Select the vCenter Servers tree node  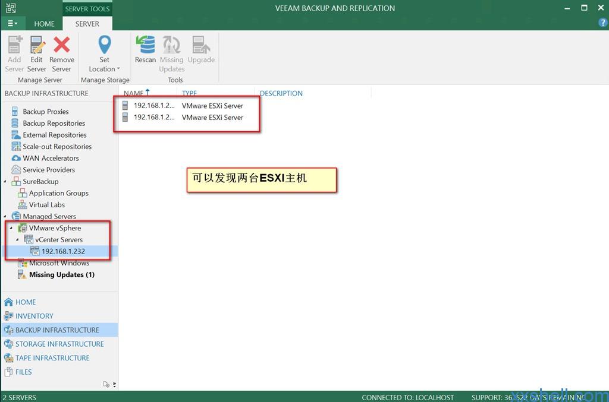pos(59,239)
